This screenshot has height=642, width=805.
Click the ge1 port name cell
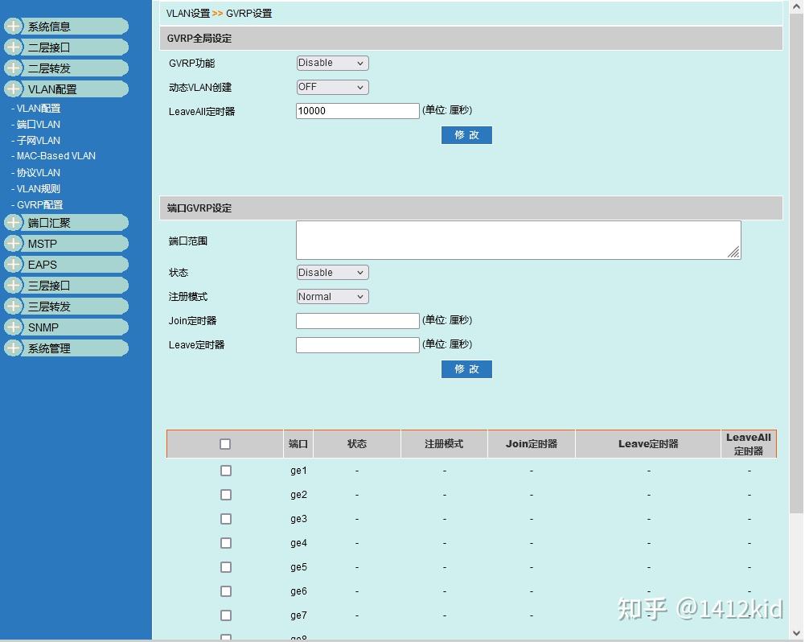(298, 471)
